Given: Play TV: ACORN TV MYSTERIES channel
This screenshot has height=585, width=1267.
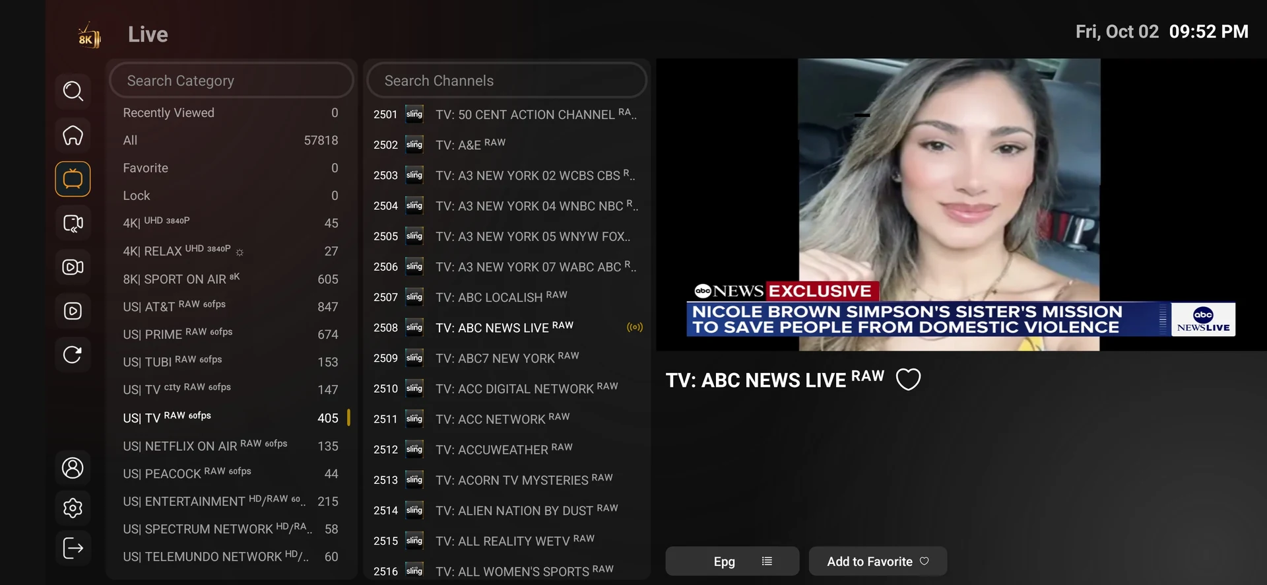Looking at the screenshot, I should pyautogui.click(x=507, y=480).
